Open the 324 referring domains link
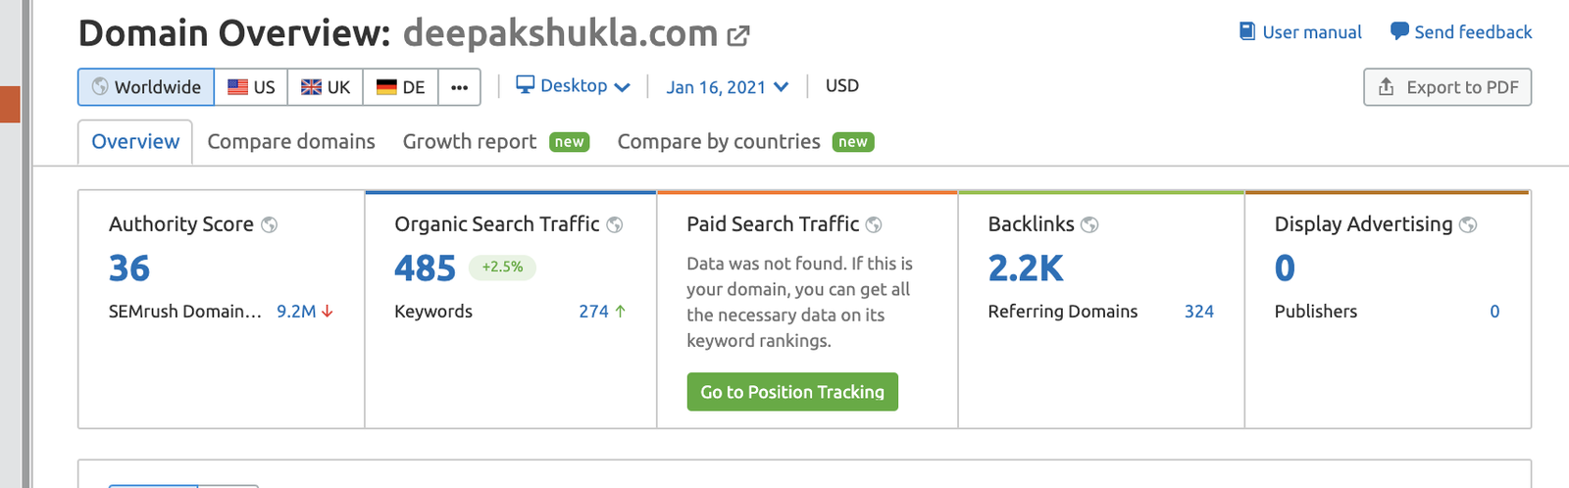The image size is (1569, 488). click(x=1198, y=312)
